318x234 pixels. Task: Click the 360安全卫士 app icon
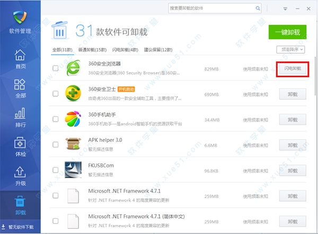[x=73, y=94]
